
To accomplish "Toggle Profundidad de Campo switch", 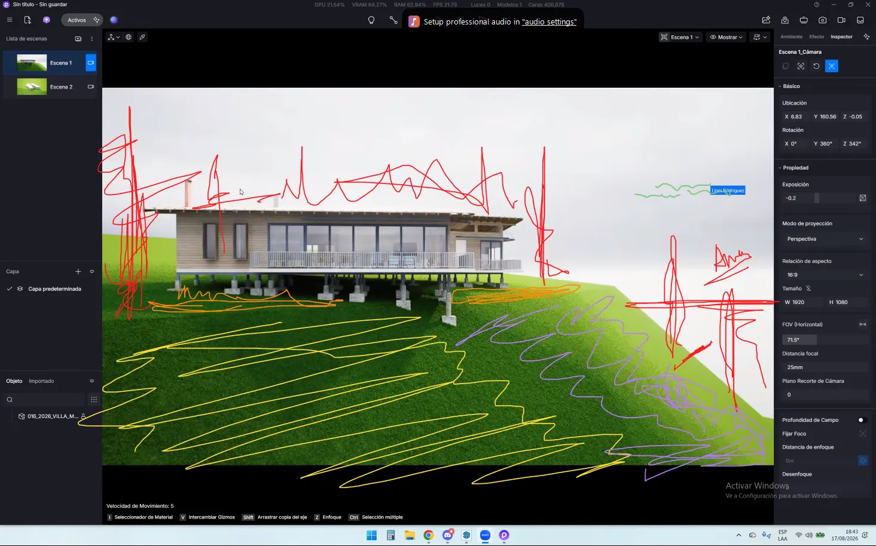I will (x=862, y=420).
